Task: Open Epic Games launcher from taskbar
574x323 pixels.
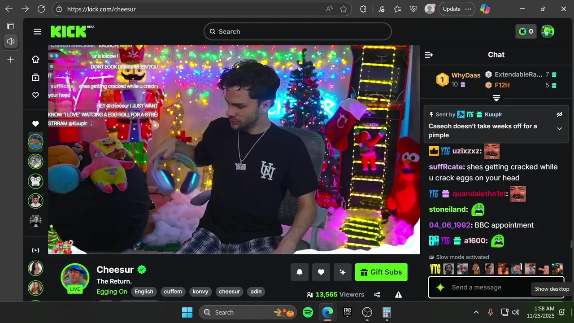Action: (x=347, y=312)
